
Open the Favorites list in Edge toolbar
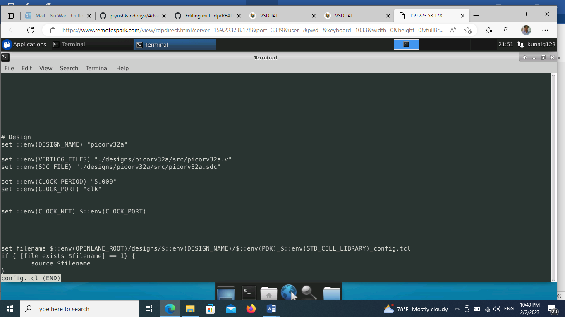click(488, 30)
